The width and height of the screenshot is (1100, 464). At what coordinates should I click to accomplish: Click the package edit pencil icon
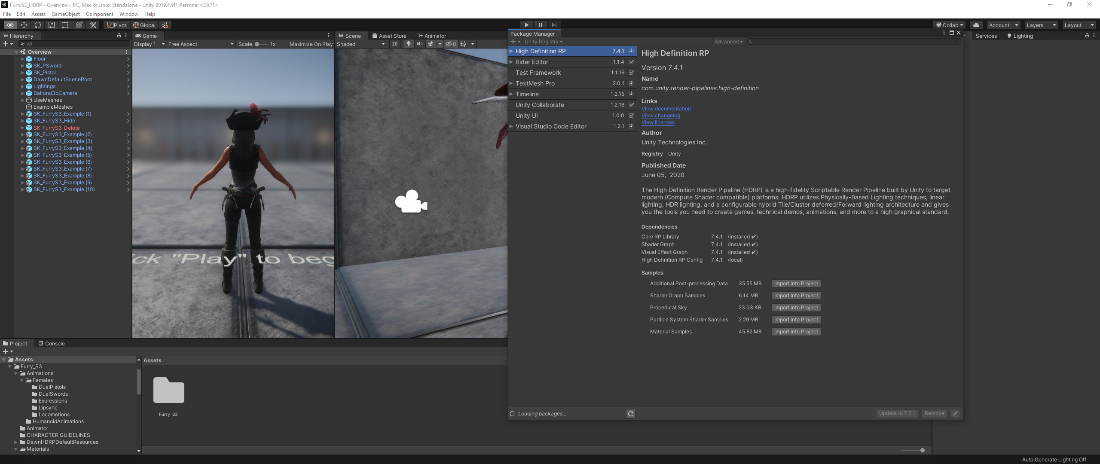(955, 413)
